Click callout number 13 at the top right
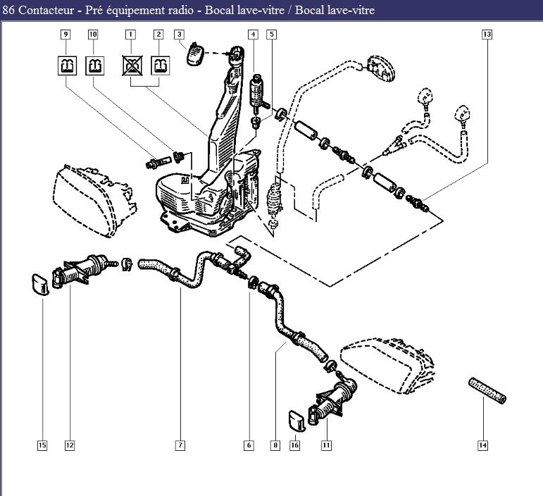This screenshot has width=543, height=496. 487,35
